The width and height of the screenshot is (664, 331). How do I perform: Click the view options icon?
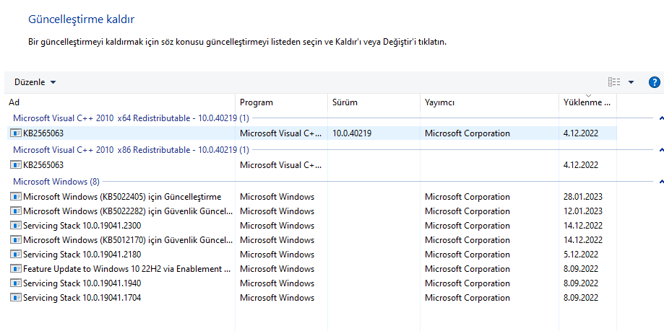[x=614, y=82]
